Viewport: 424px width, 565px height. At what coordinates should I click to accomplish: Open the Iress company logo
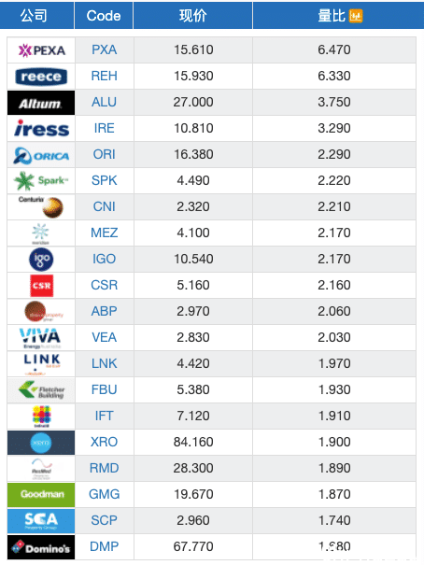coord(41,129)
